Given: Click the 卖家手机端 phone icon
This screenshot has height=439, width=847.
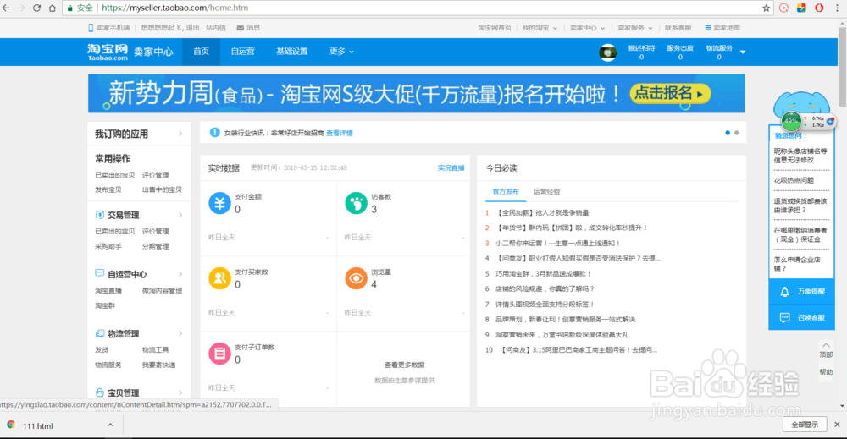Looking at the screenshot, I should 91,28.
